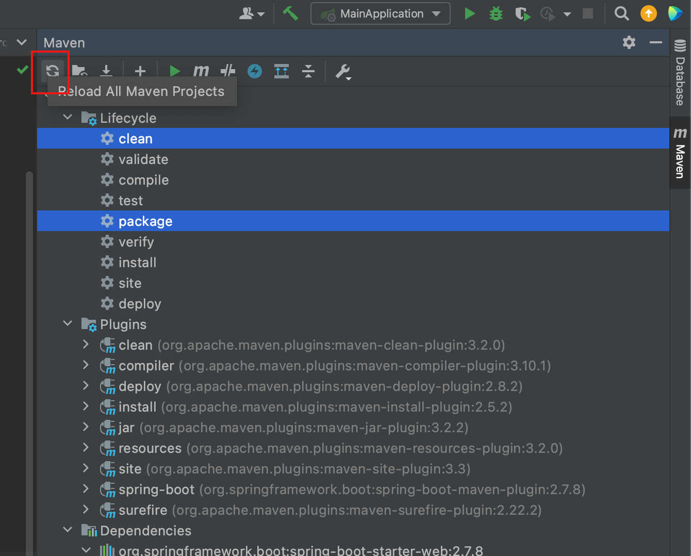Select the clean lifecycle goal
This screenshot has height=556, width=691.
point(353,138)
